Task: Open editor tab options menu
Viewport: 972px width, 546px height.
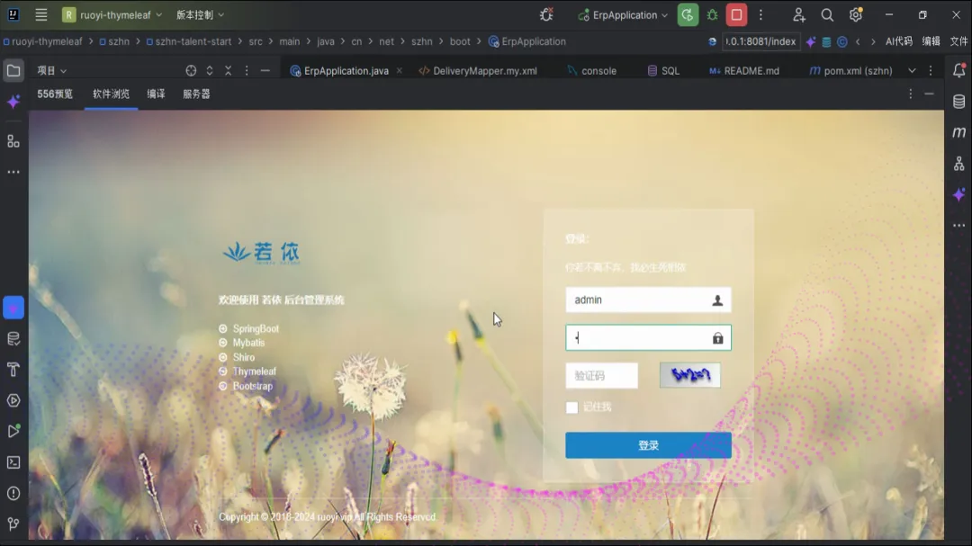Action: click(x=931, y=71)
